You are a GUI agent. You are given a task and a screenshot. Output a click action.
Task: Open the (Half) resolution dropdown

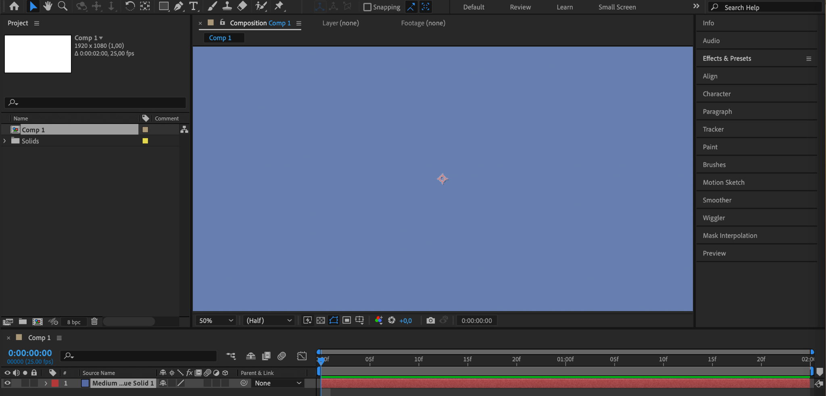click(269, 320)
